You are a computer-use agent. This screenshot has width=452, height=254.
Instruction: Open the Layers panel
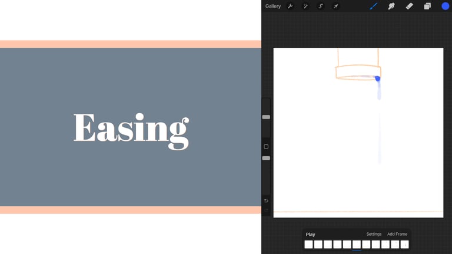[427, 6]
